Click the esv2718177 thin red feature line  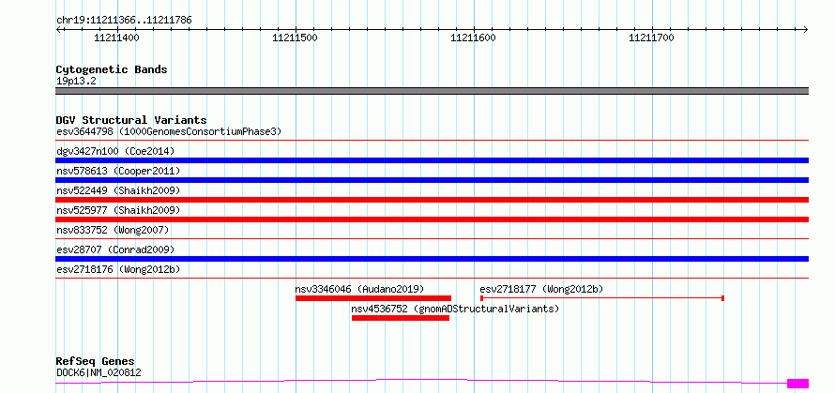(x=601, y=298)
